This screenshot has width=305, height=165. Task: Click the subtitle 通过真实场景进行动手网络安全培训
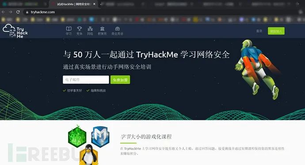pyautogui.click(x=107, y=67)
